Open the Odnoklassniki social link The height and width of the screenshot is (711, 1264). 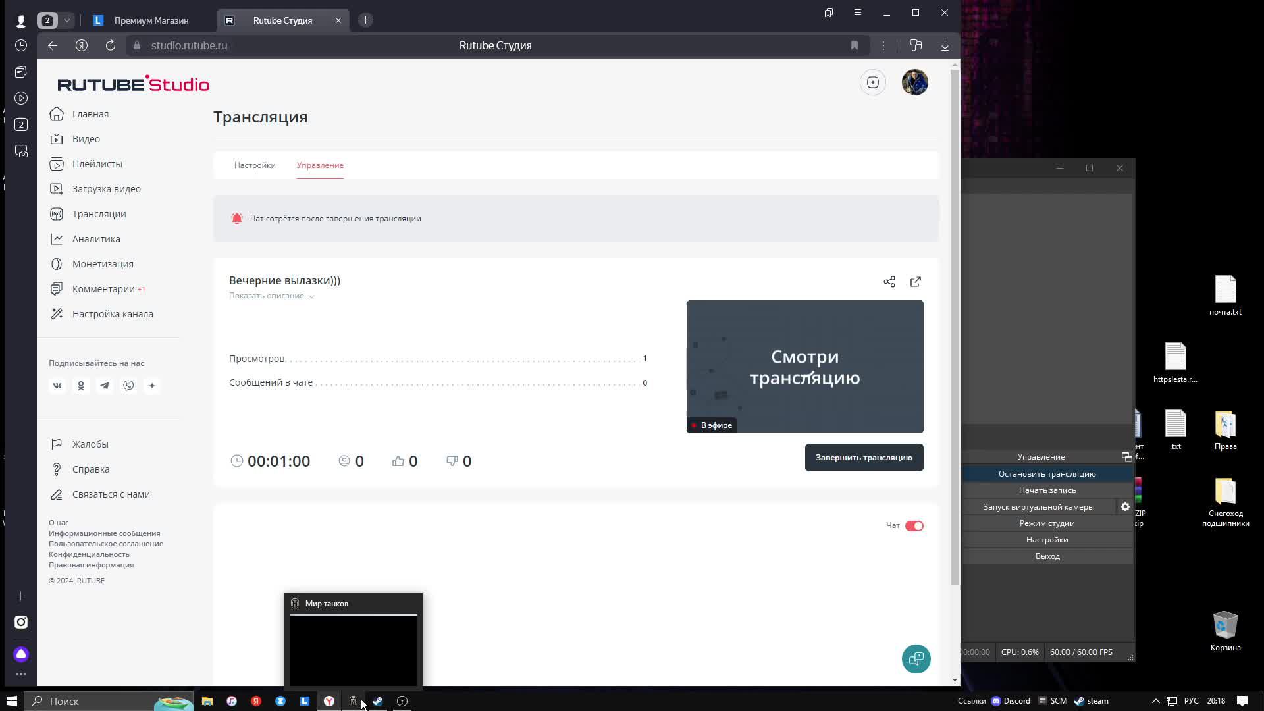(x=81, y=386)
